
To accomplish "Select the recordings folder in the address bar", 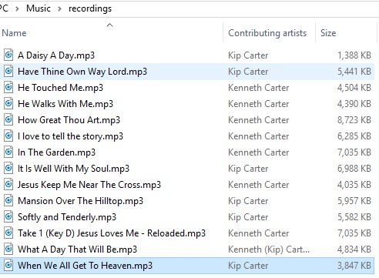I will [x=90, y=8].
